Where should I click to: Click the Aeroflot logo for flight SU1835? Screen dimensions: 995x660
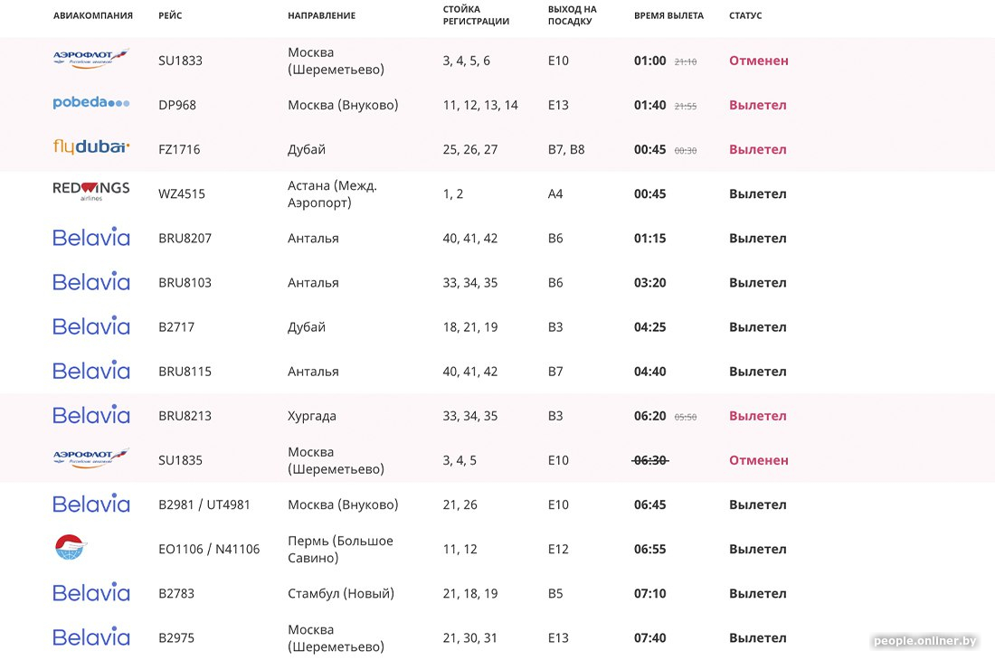click(x=90, y=458)
